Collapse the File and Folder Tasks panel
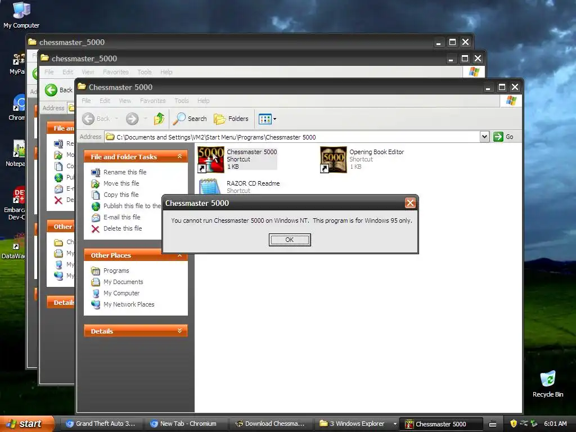This screenshot has height=432, width=576. coord(179,156)
